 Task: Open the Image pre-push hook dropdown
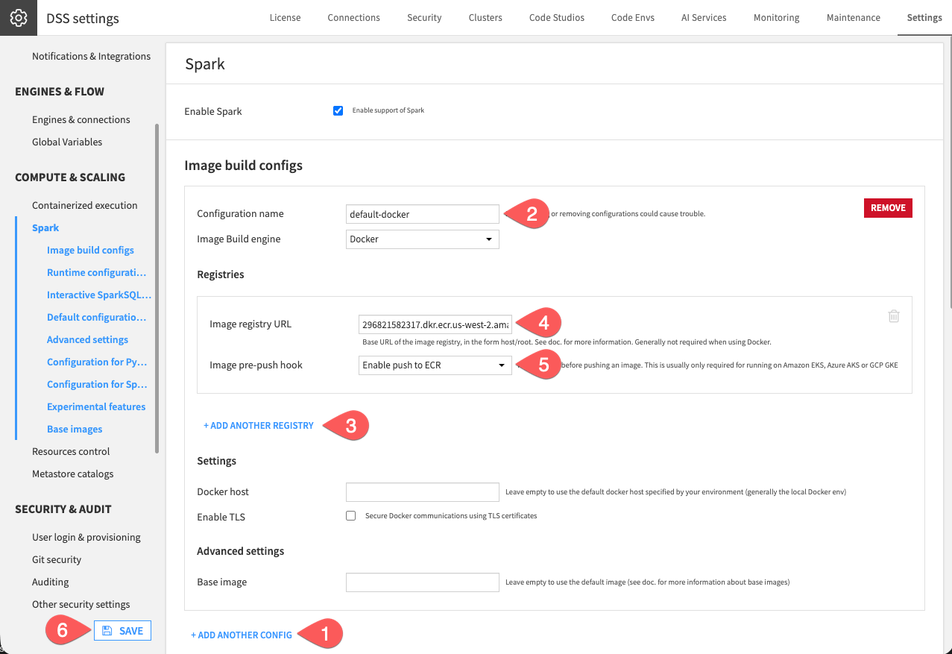(x=435, y=365)
